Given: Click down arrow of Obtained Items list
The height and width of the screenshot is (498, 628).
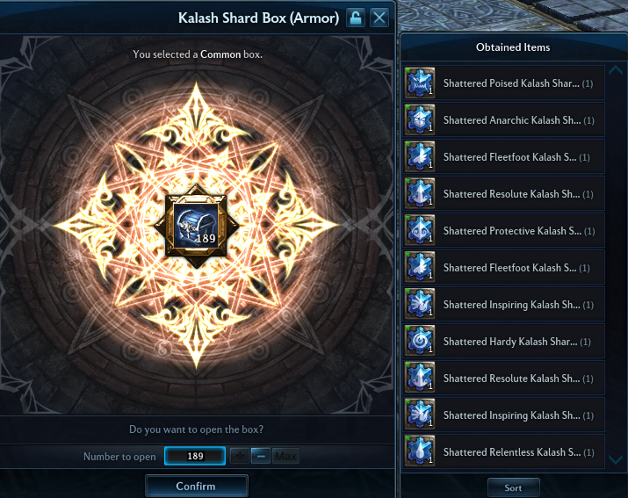Looking at the screenshot, I should click(616, 458).
